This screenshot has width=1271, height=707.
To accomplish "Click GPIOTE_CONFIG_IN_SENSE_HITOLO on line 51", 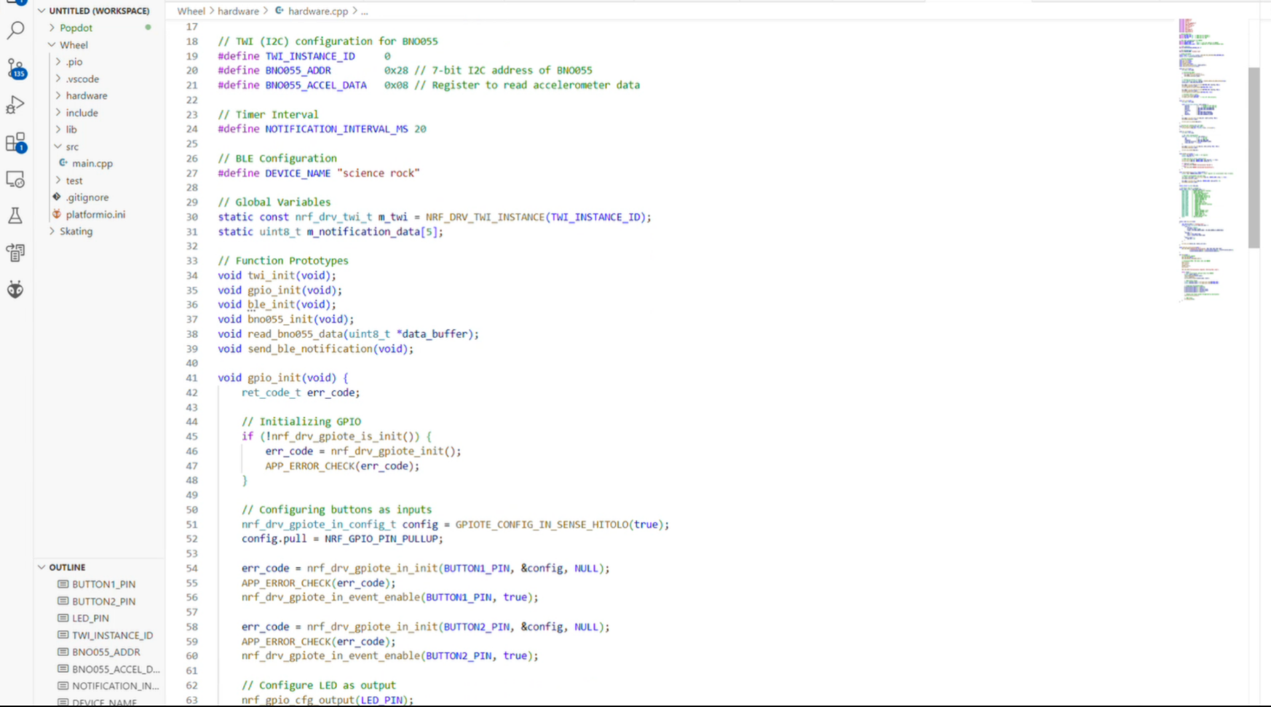I will [x=542, y=524].
